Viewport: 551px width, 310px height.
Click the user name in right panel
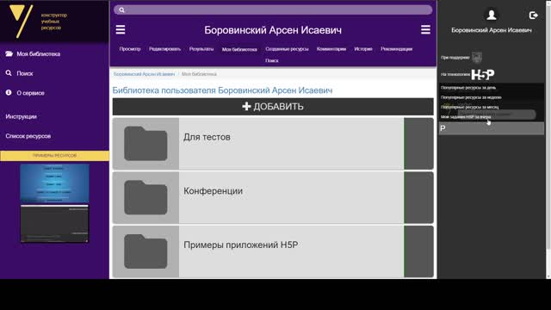pyautogui.click(x=492, y=30)
